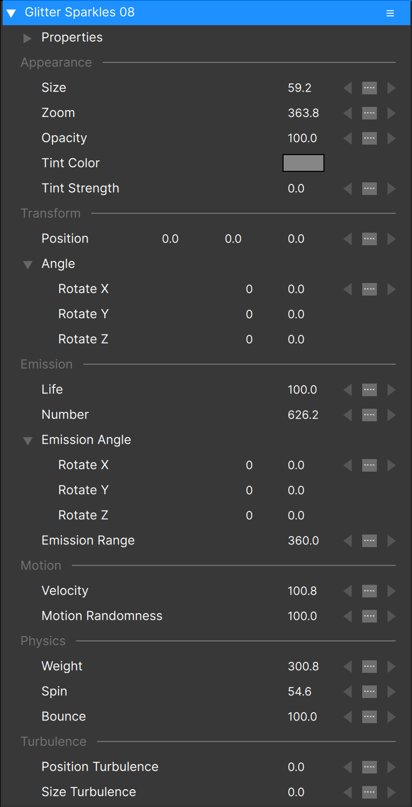Open the Glitter Sparkles 08 panel menu
The image size is (412, 807).
pyautogui.click(x=390, y=13)
